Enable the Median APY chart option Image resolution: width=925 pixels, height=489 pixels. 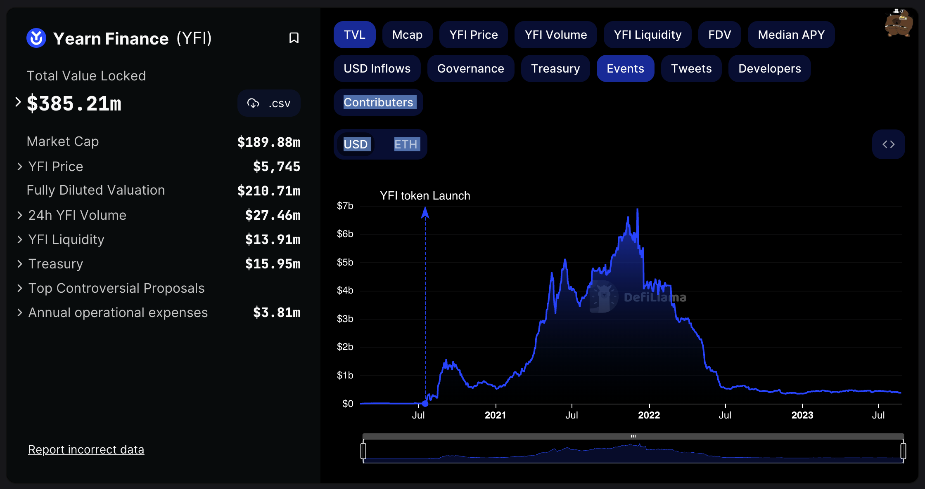pos(791,35)
